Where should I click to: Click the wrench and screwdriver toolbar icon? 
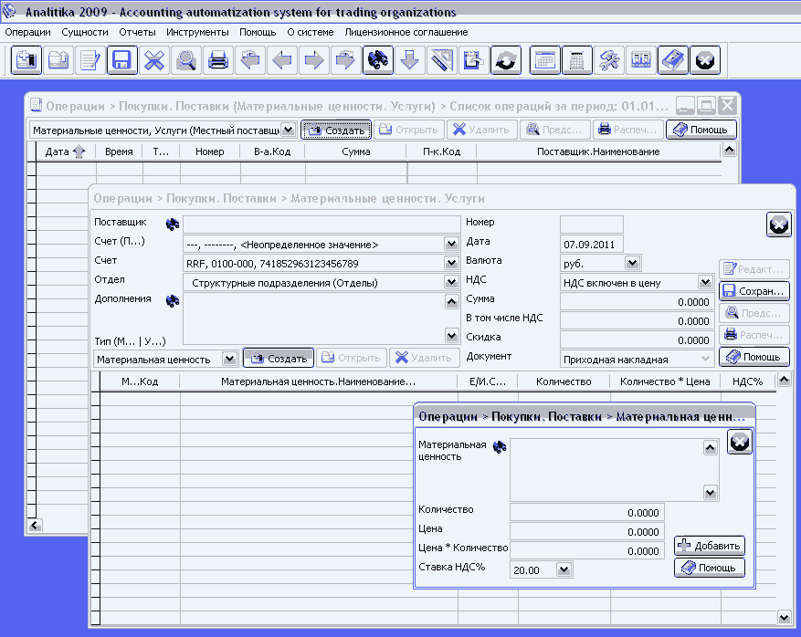point(609,60)
